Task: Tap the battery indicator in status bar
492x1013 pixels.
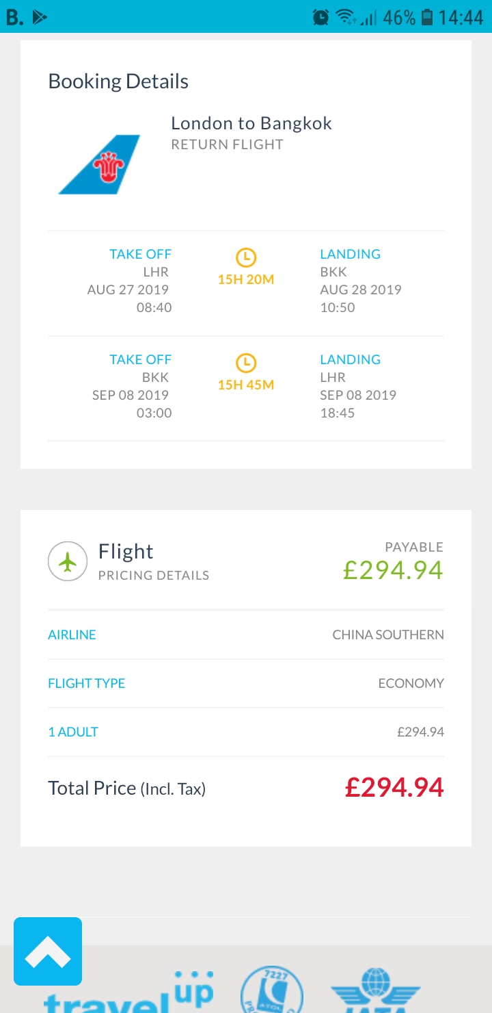Action: (427, 17)
